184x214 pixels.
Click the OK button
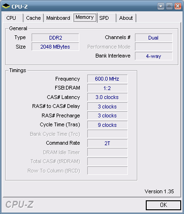tap(163, 205)
